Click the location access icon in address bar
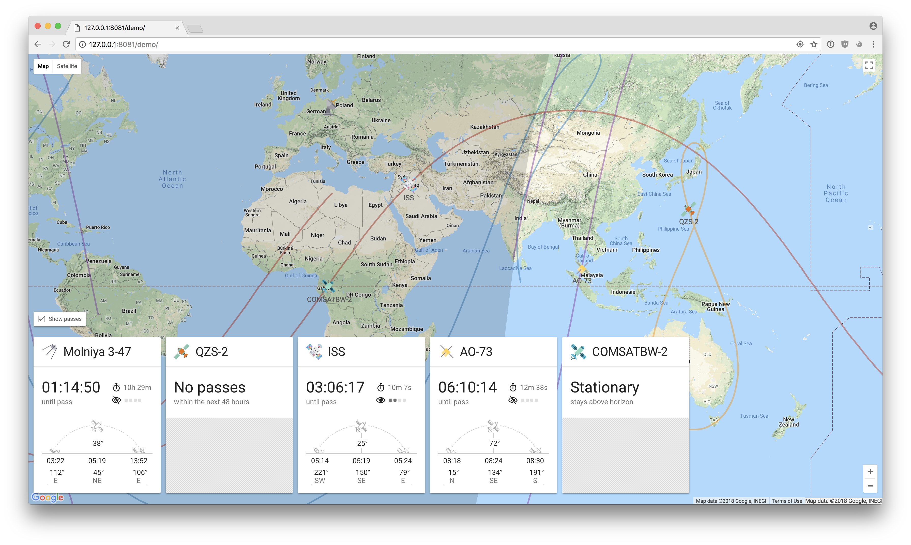This screenshot has height=545, width=911. [800, 44]
